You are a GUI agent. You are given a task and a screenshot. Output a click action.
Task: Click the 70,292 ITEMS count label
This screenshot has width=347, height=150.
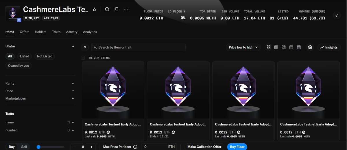click(99, 58)
